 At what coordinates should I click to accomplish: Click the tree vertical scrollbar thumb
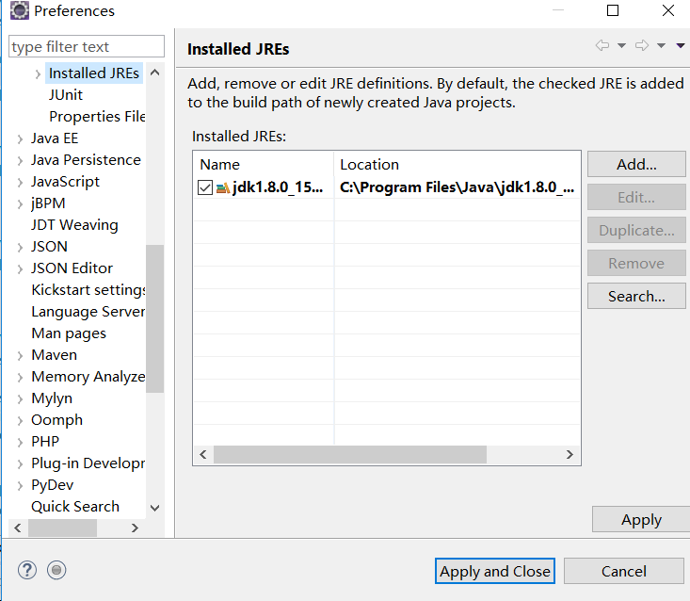(x=155, y=318)
